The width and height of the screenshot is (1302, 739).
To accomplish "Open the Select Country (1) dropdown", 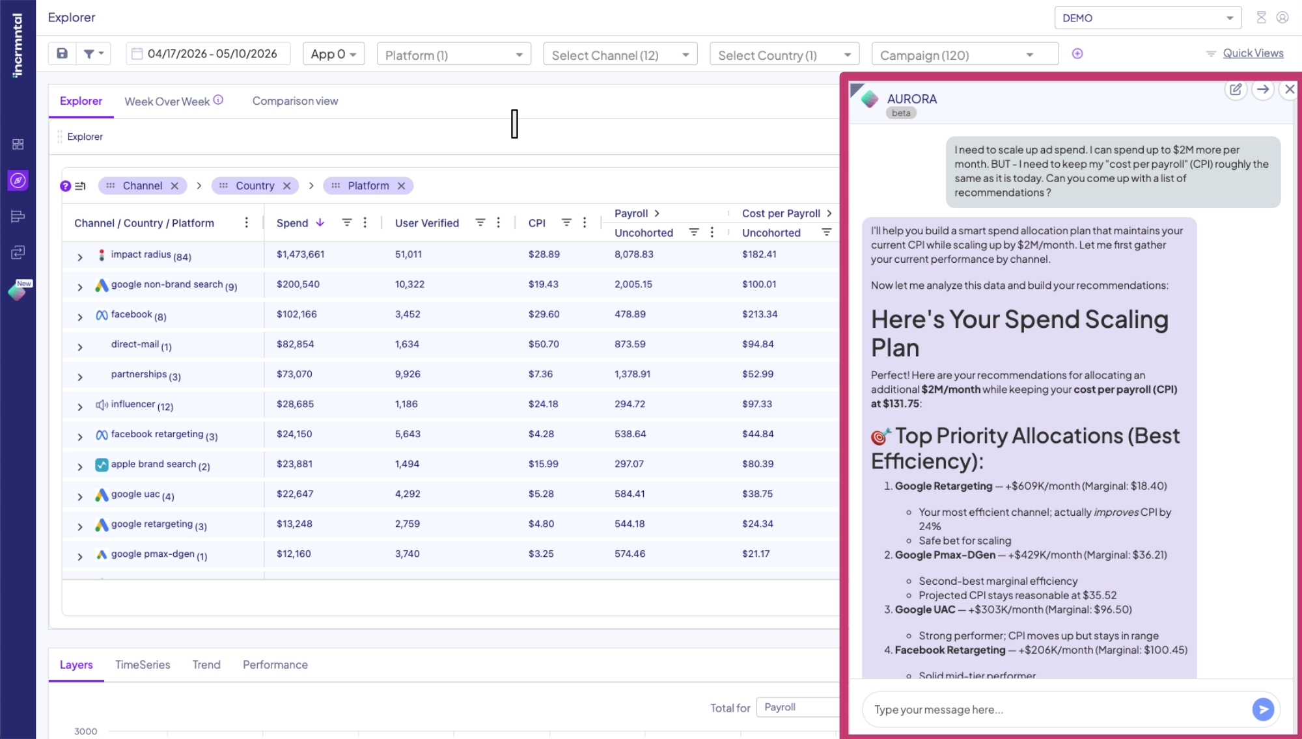I will click(784, 55).
